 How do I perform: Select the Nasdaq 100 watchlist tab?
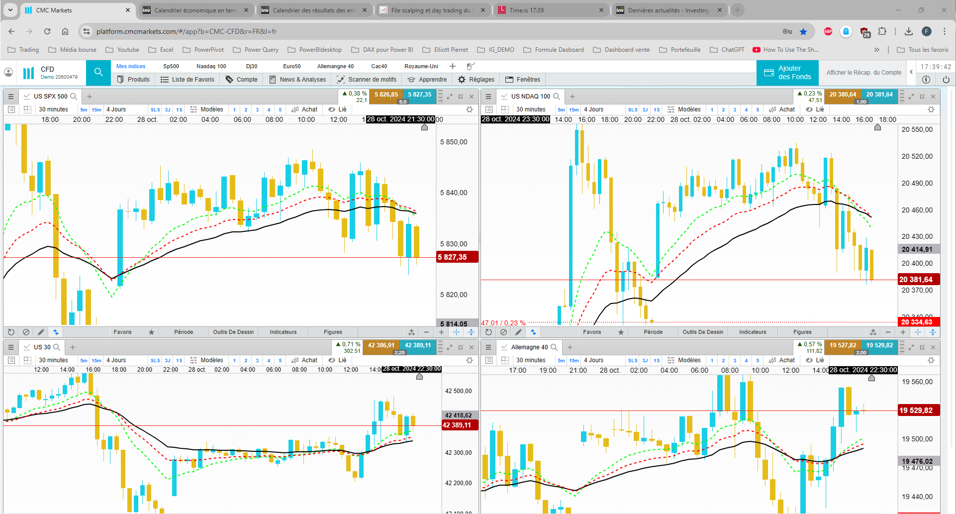[x=211, y=66]
